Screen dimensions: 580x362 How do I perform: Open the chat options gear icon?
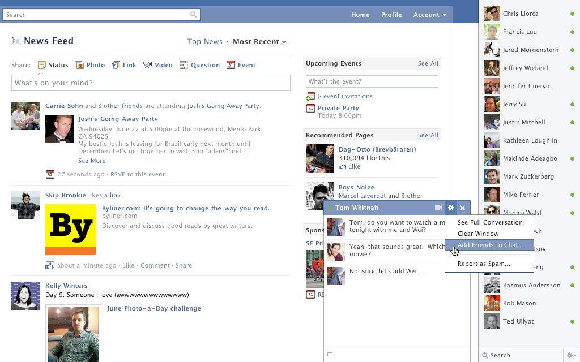[450, 208]
